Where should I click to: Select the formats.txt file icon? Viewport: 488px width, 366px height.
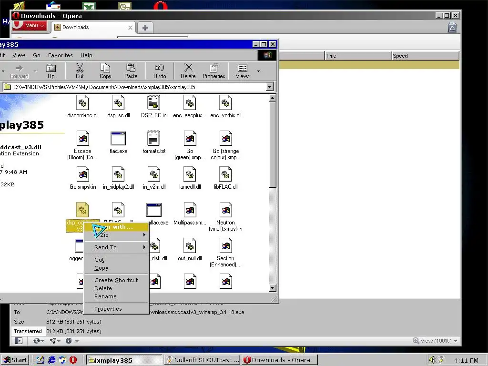tap(154, 139)
